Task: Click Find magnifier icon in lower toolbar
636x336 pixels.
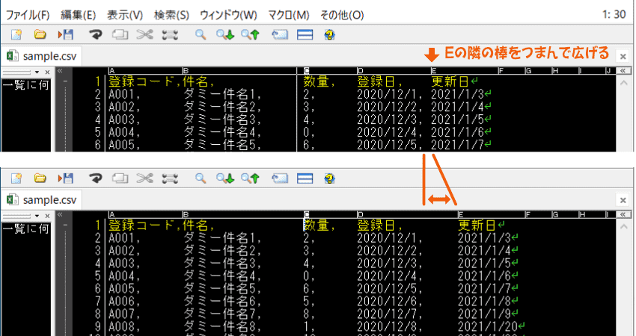Action: (201, 178)
